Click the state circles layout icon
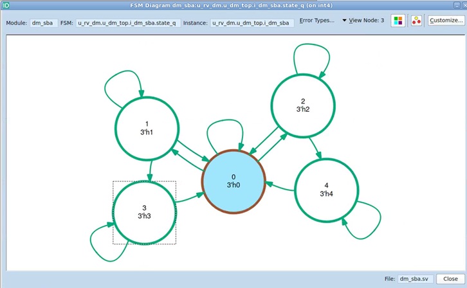Viewport: 467px width, 288px height. coord(416,21)
